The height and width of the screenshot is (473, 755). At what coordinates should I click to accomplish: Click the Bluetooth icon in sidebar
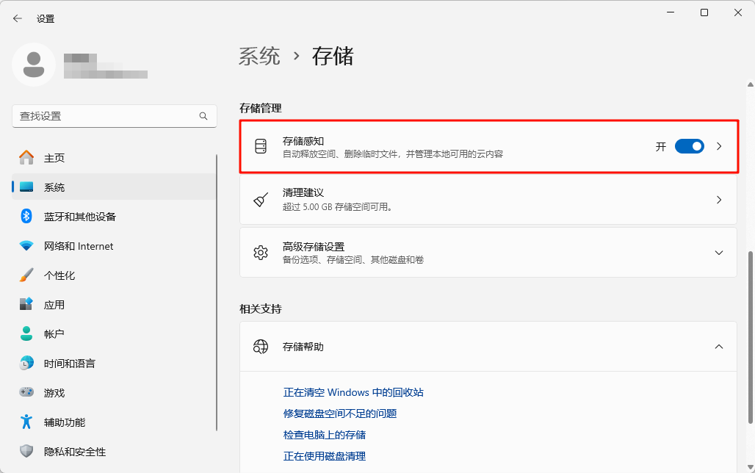click(26, 217)
